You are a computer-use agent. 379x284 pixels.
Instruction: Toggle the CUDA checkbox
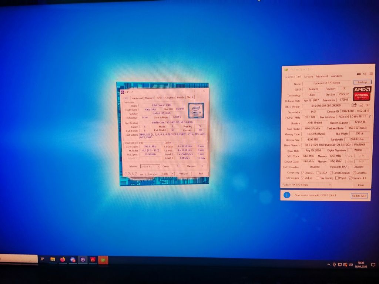click(318, 173)
